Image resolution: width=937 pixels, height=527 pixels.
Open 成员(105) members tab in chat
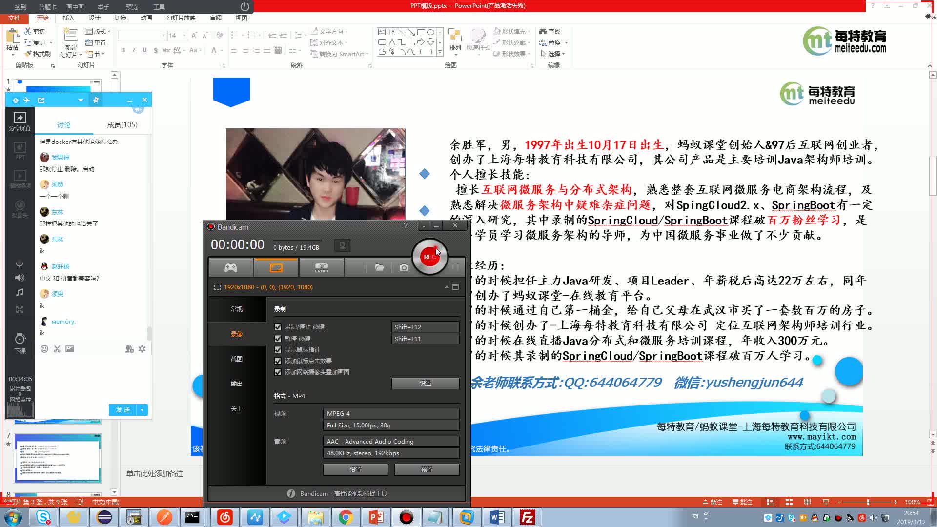click(x=122, y=125)
